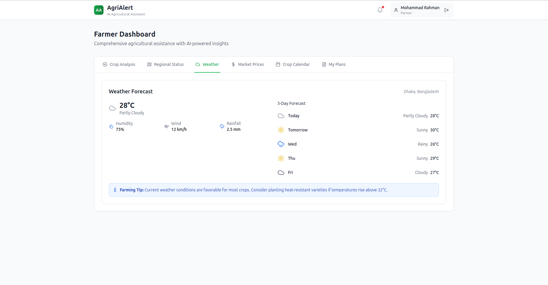This screenshot has width=548, height=285.
Task: Open the notifications bell
Action: pos(380,10)
